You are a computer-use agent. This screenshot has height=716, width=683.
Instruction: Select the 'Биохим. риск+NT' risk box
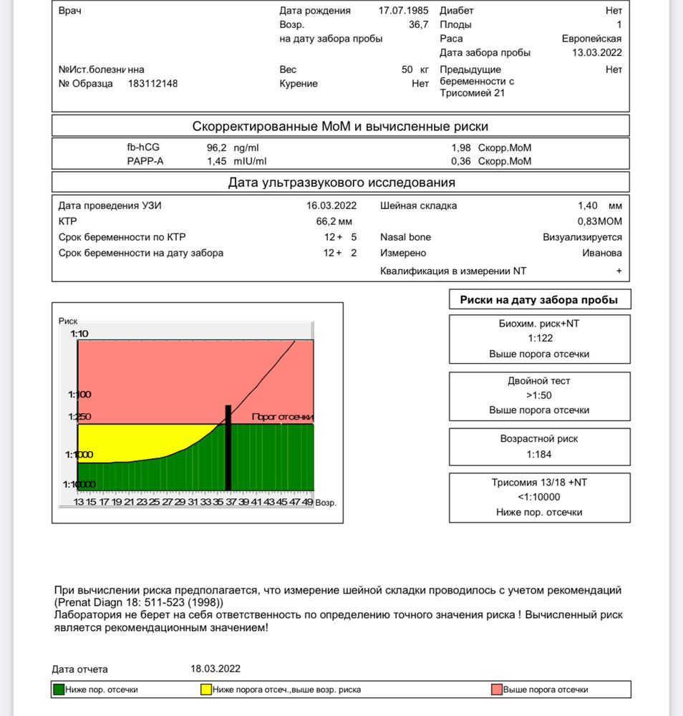[539, 339]
